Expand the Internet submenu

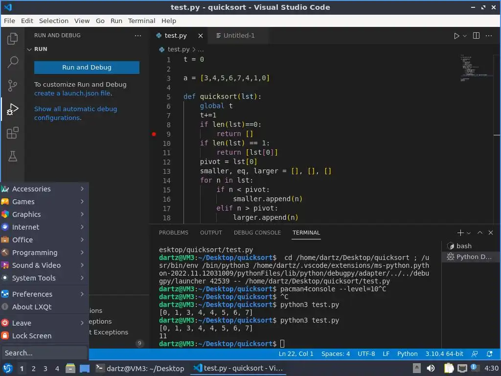45,227
